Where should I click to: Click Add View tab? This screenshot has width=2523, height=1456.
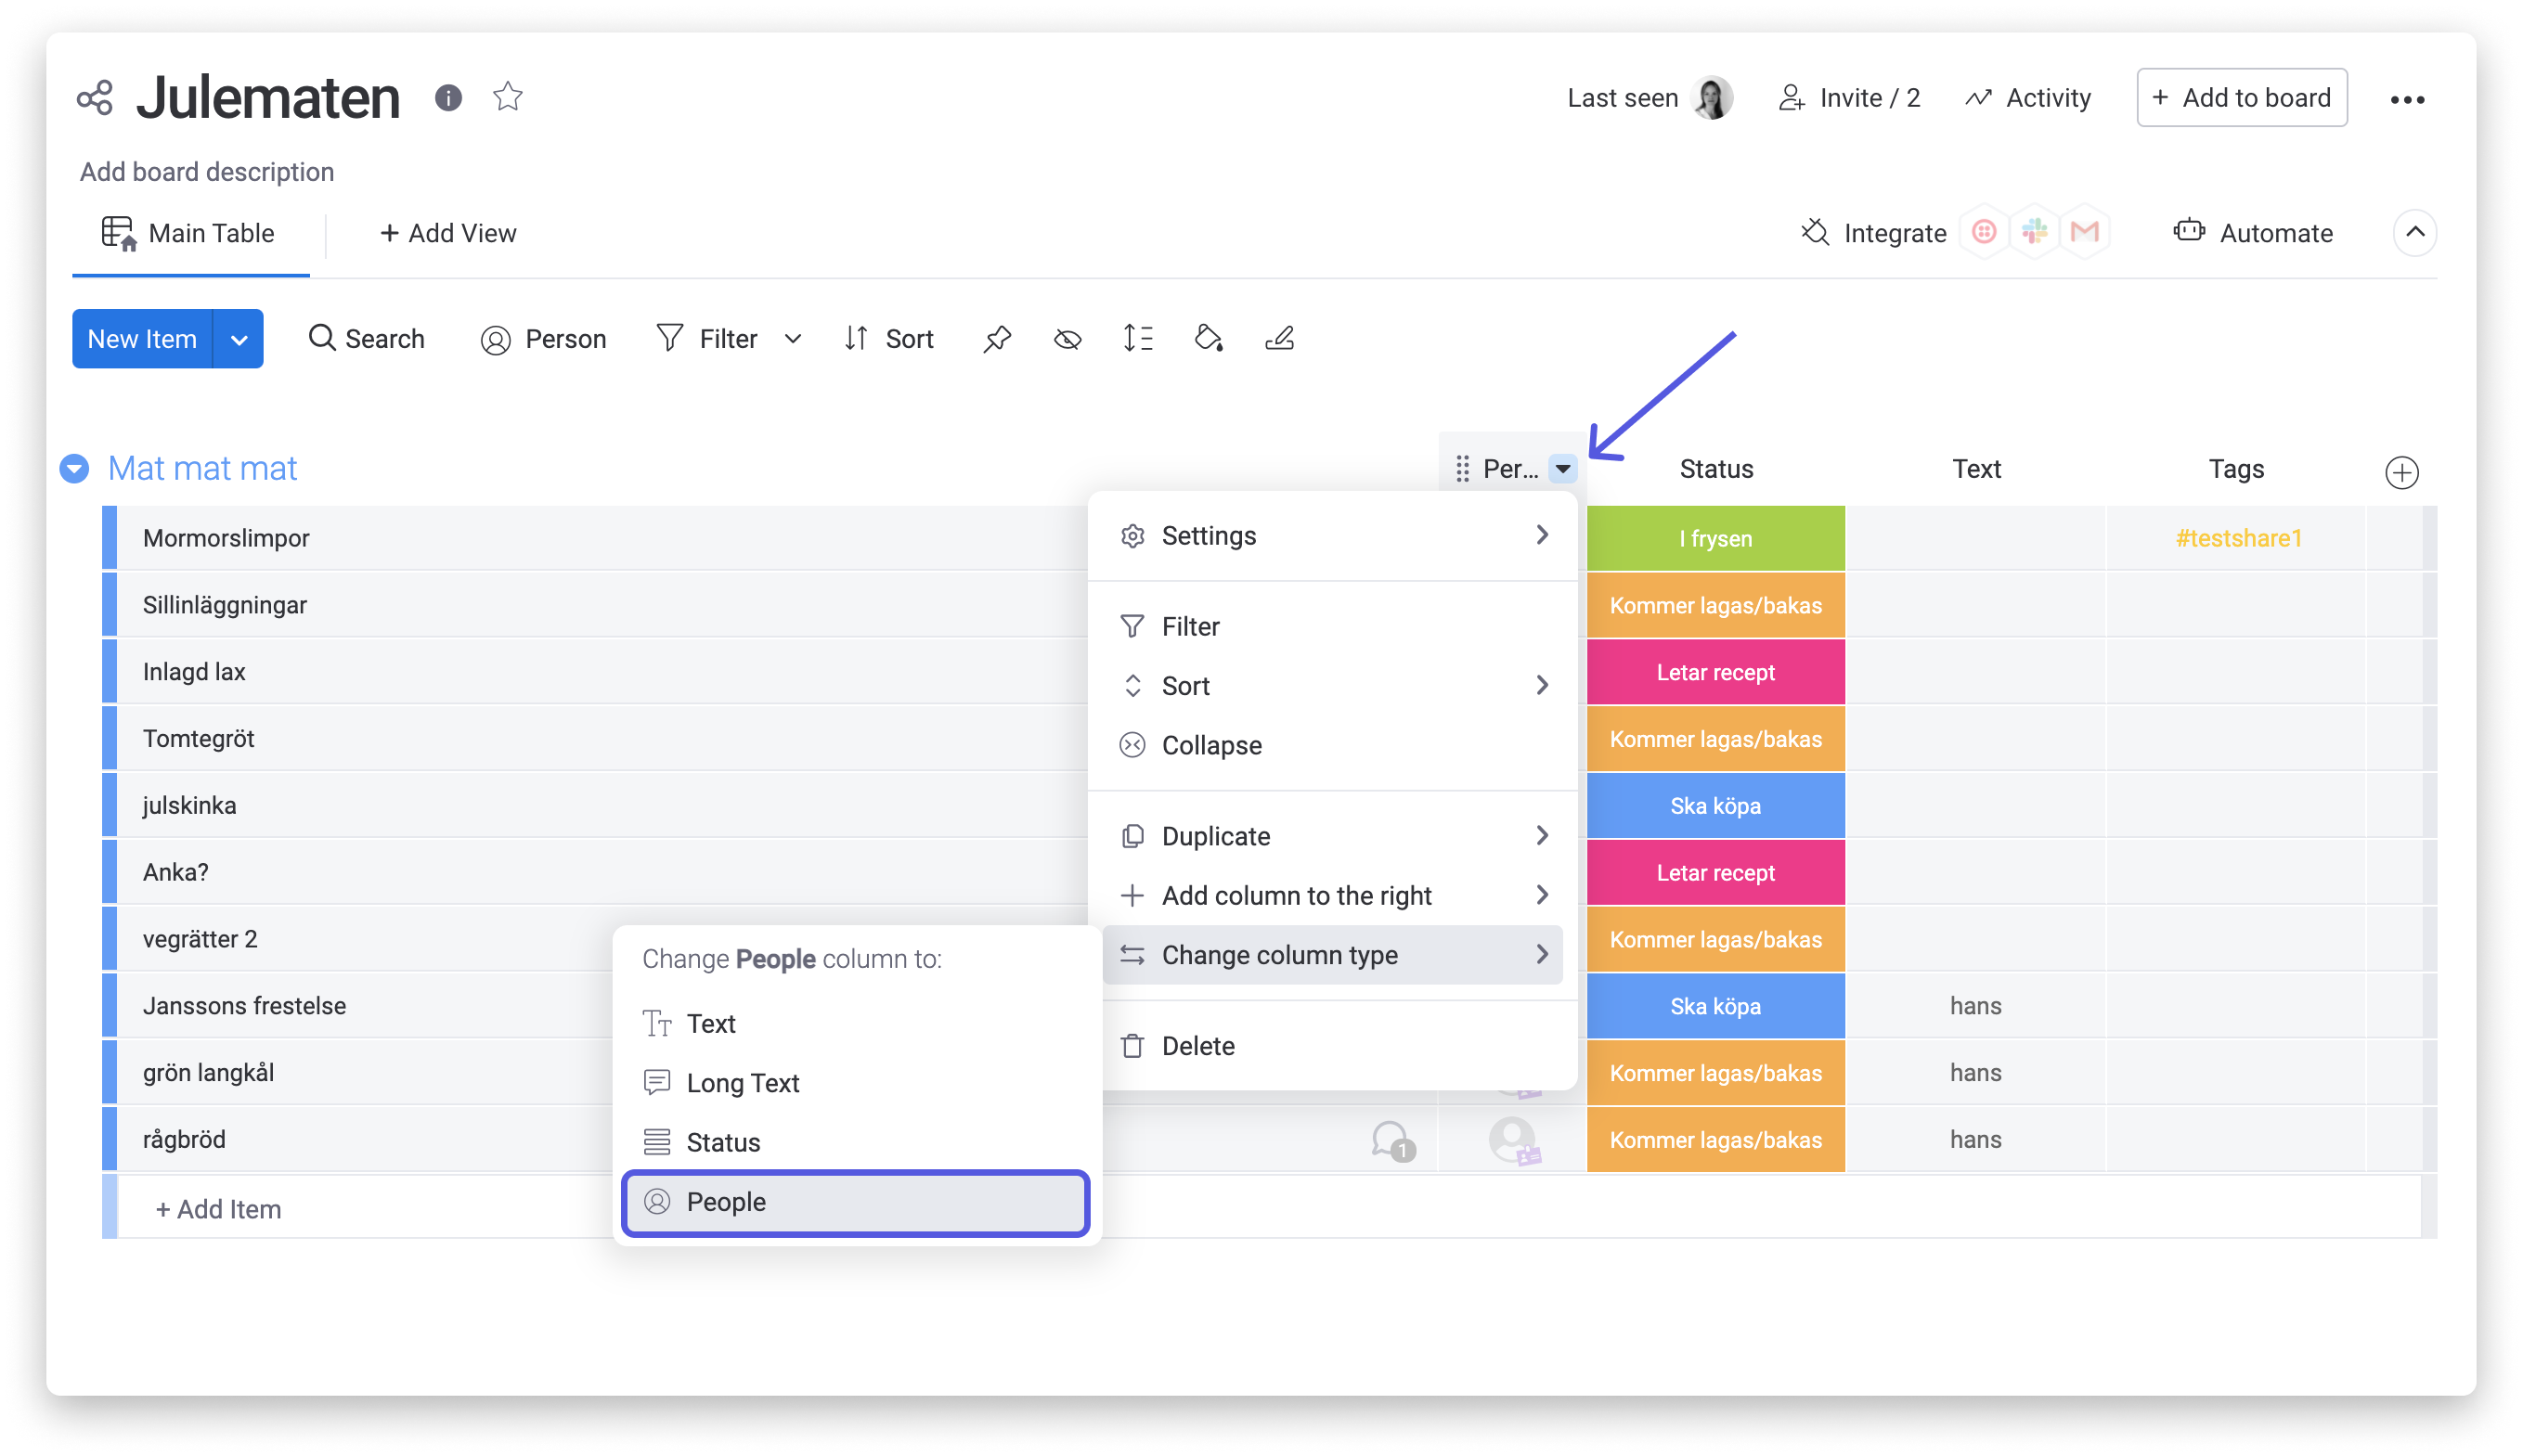[447, 233]
